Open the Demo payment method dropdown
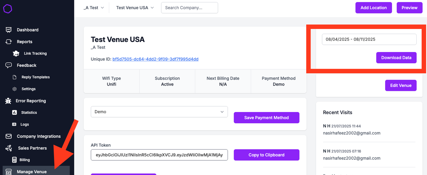Screen dimensions: 427x175 pyautogui.click(x=159, y=112)
